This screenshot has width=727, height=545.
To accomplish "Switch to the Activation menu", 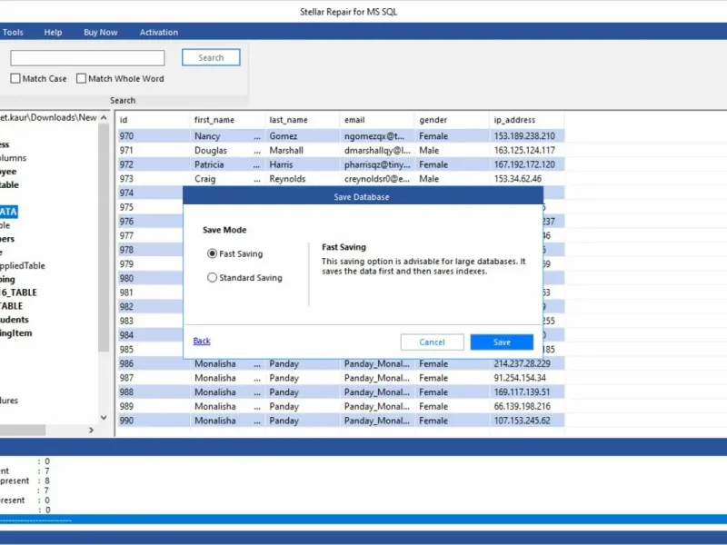I will (159, 33).
